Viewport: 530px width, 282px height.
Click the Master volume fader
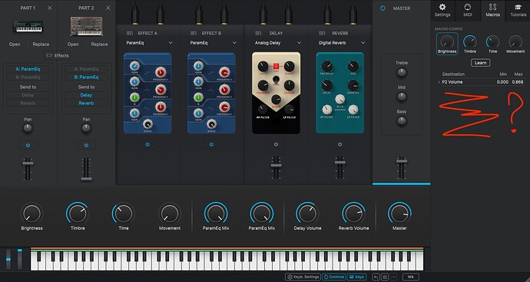(402, 162)
